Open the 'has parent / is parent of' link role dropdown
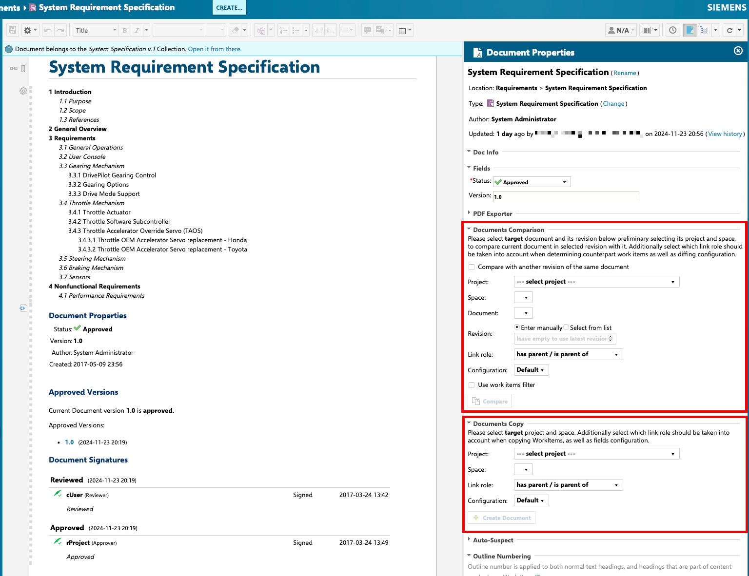749x576 pixels. click(568, 354)
